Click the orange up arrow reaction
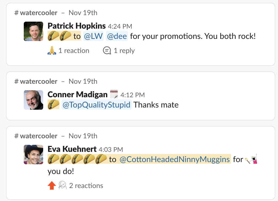Viewport: 278px width, 201px height. click(x=52, y=186)
